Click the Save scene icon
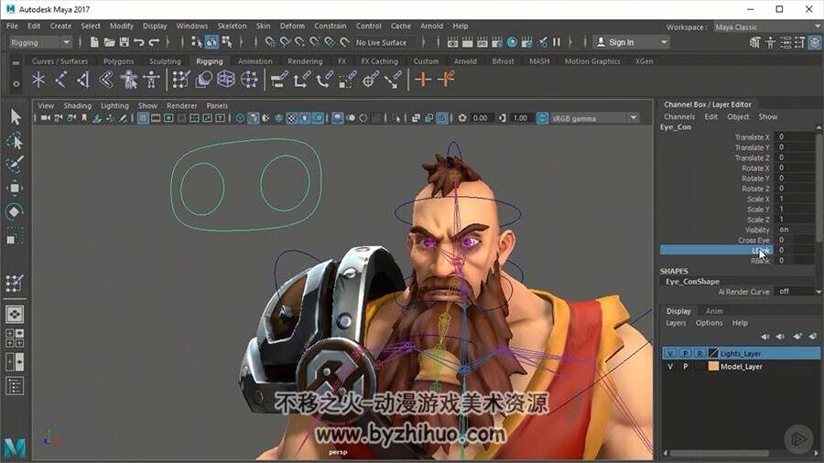Image resolution: width=824 pixels, height=463 pixels. point(124,42)
